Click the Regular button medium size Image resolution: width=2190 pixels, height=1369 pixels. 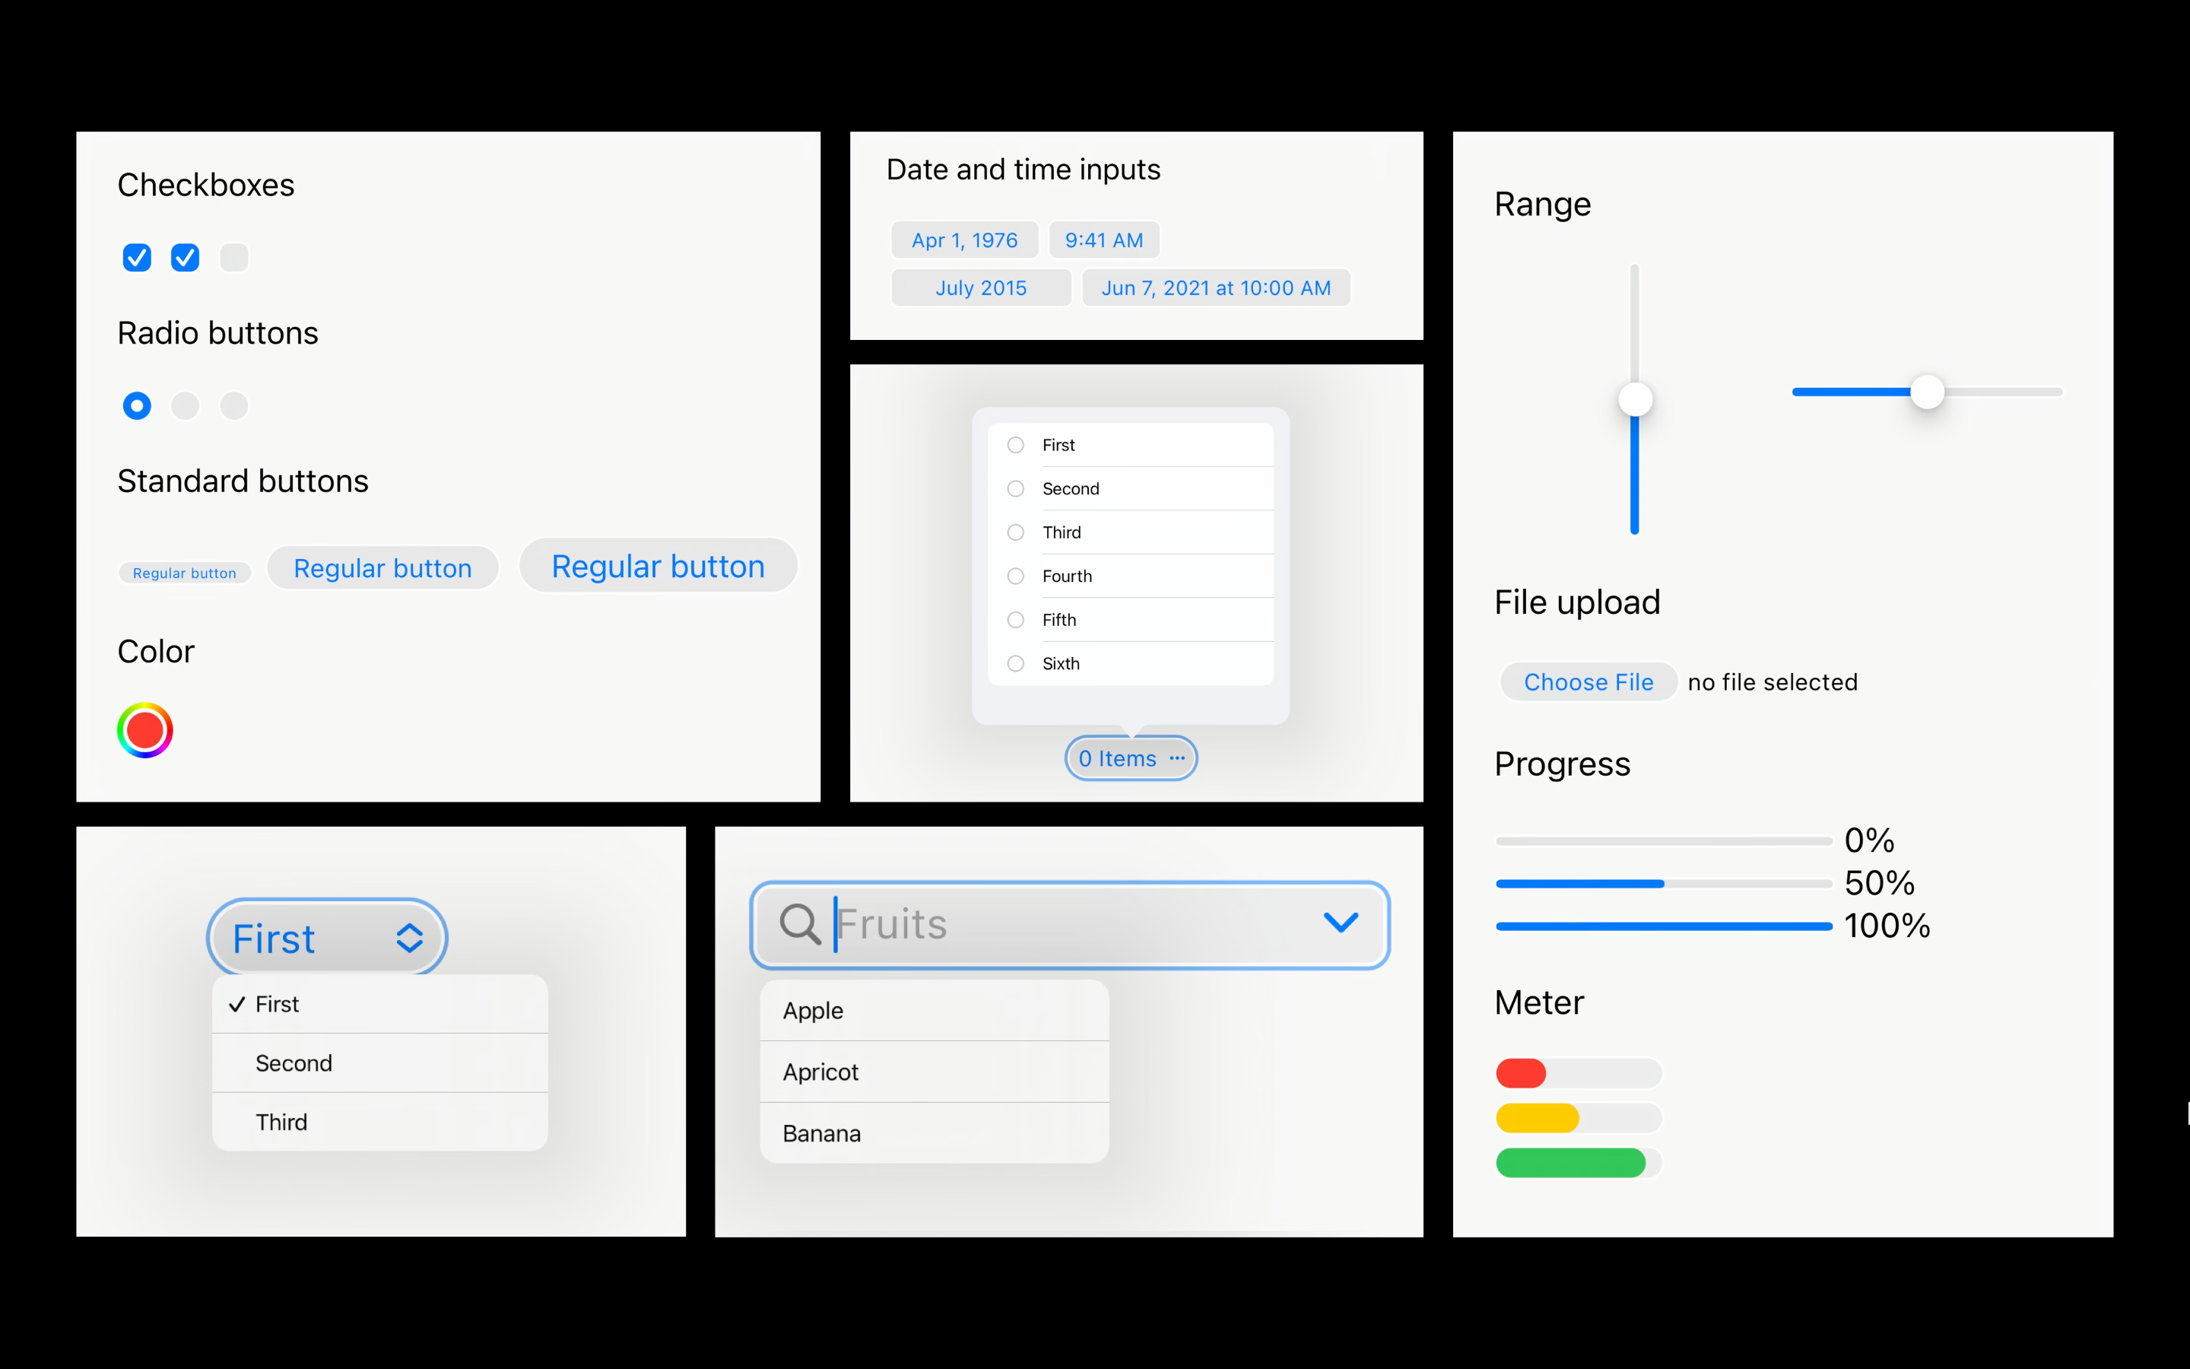click(383, 564)
